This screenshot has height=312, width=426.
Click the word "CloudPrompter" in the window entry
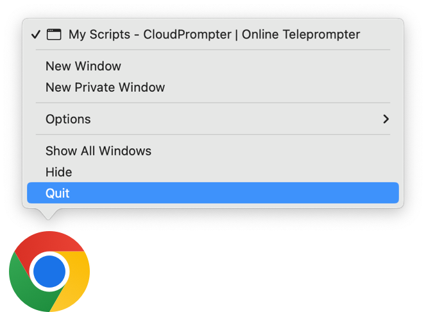pyautogui.click(x=189, y=35)
